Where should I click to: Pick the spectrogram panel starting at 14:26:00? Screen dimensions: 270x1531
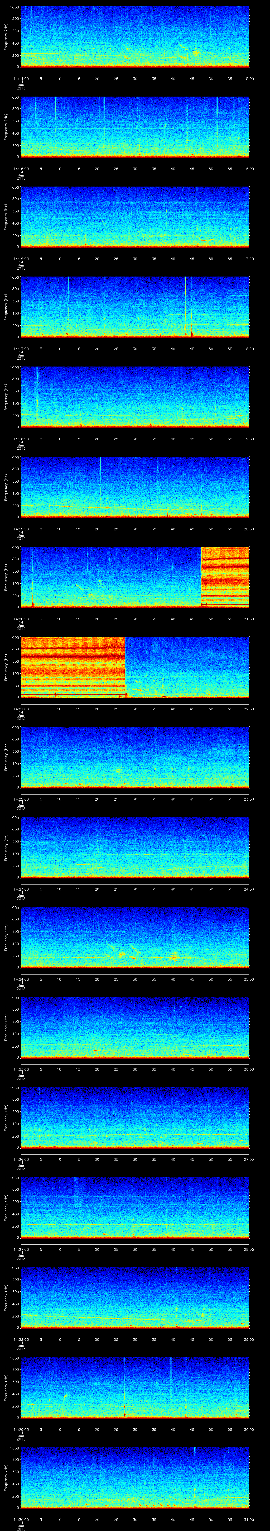tap(135, 1117)
